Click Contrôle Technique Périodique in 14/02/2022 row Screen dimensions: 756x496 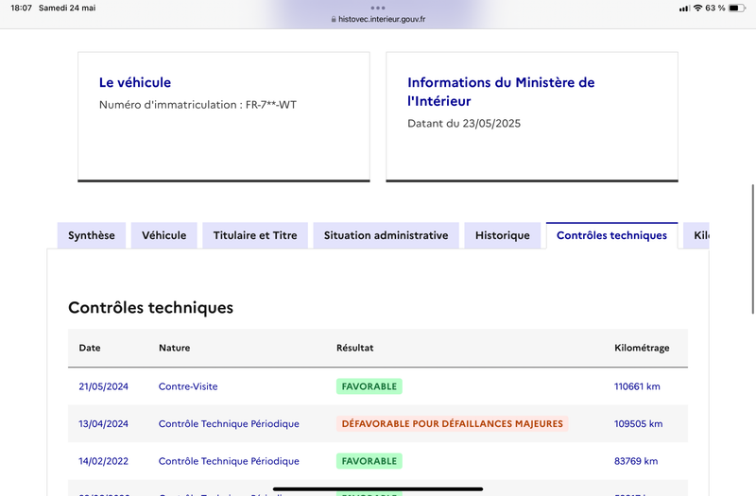coord(229,461)
